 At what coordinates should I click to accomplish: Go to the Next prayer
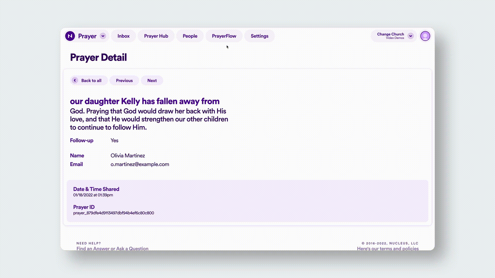pos(152,81)
